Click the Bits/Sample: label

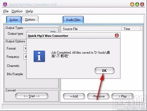15,74
